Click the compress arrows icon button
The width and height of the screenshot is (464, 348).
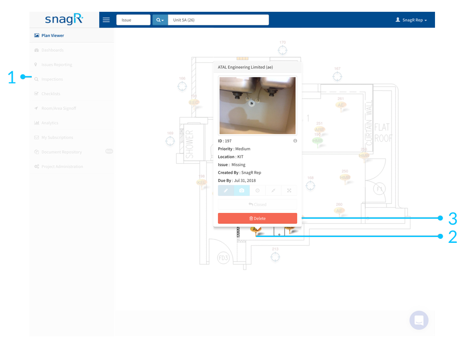[273, 191]
